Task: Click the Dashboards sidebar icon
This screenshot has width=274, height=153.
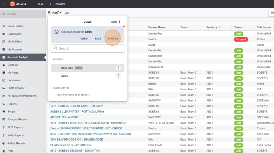Action: (4, 34)
